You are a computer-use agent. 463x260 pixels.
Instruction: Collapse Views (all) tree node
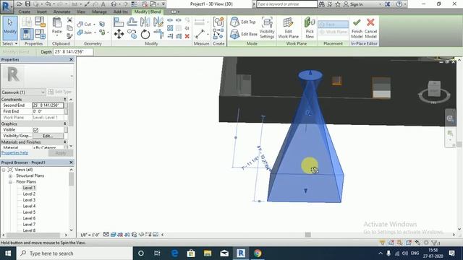pyautogui.click(x=4, y=170)
